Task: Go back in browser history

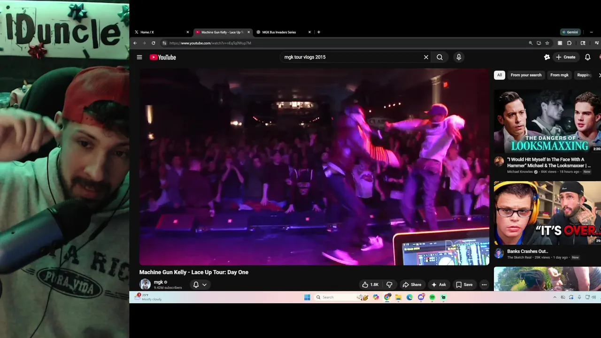Action: point(135,43)
